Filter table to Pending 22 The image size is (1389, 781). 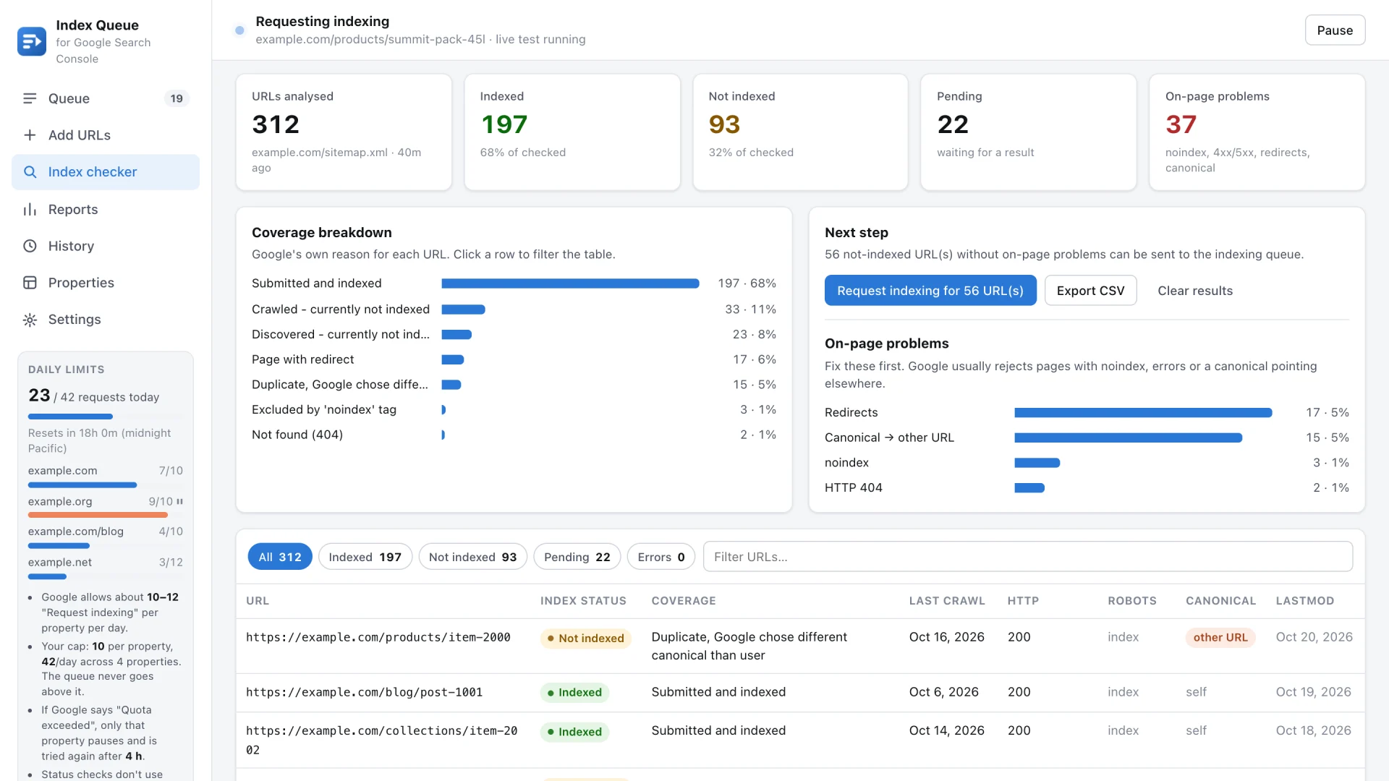pos(577,557)
